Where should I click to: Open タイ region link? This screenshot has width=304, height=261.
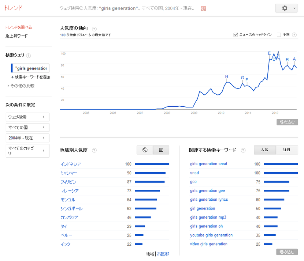[64, 226]
